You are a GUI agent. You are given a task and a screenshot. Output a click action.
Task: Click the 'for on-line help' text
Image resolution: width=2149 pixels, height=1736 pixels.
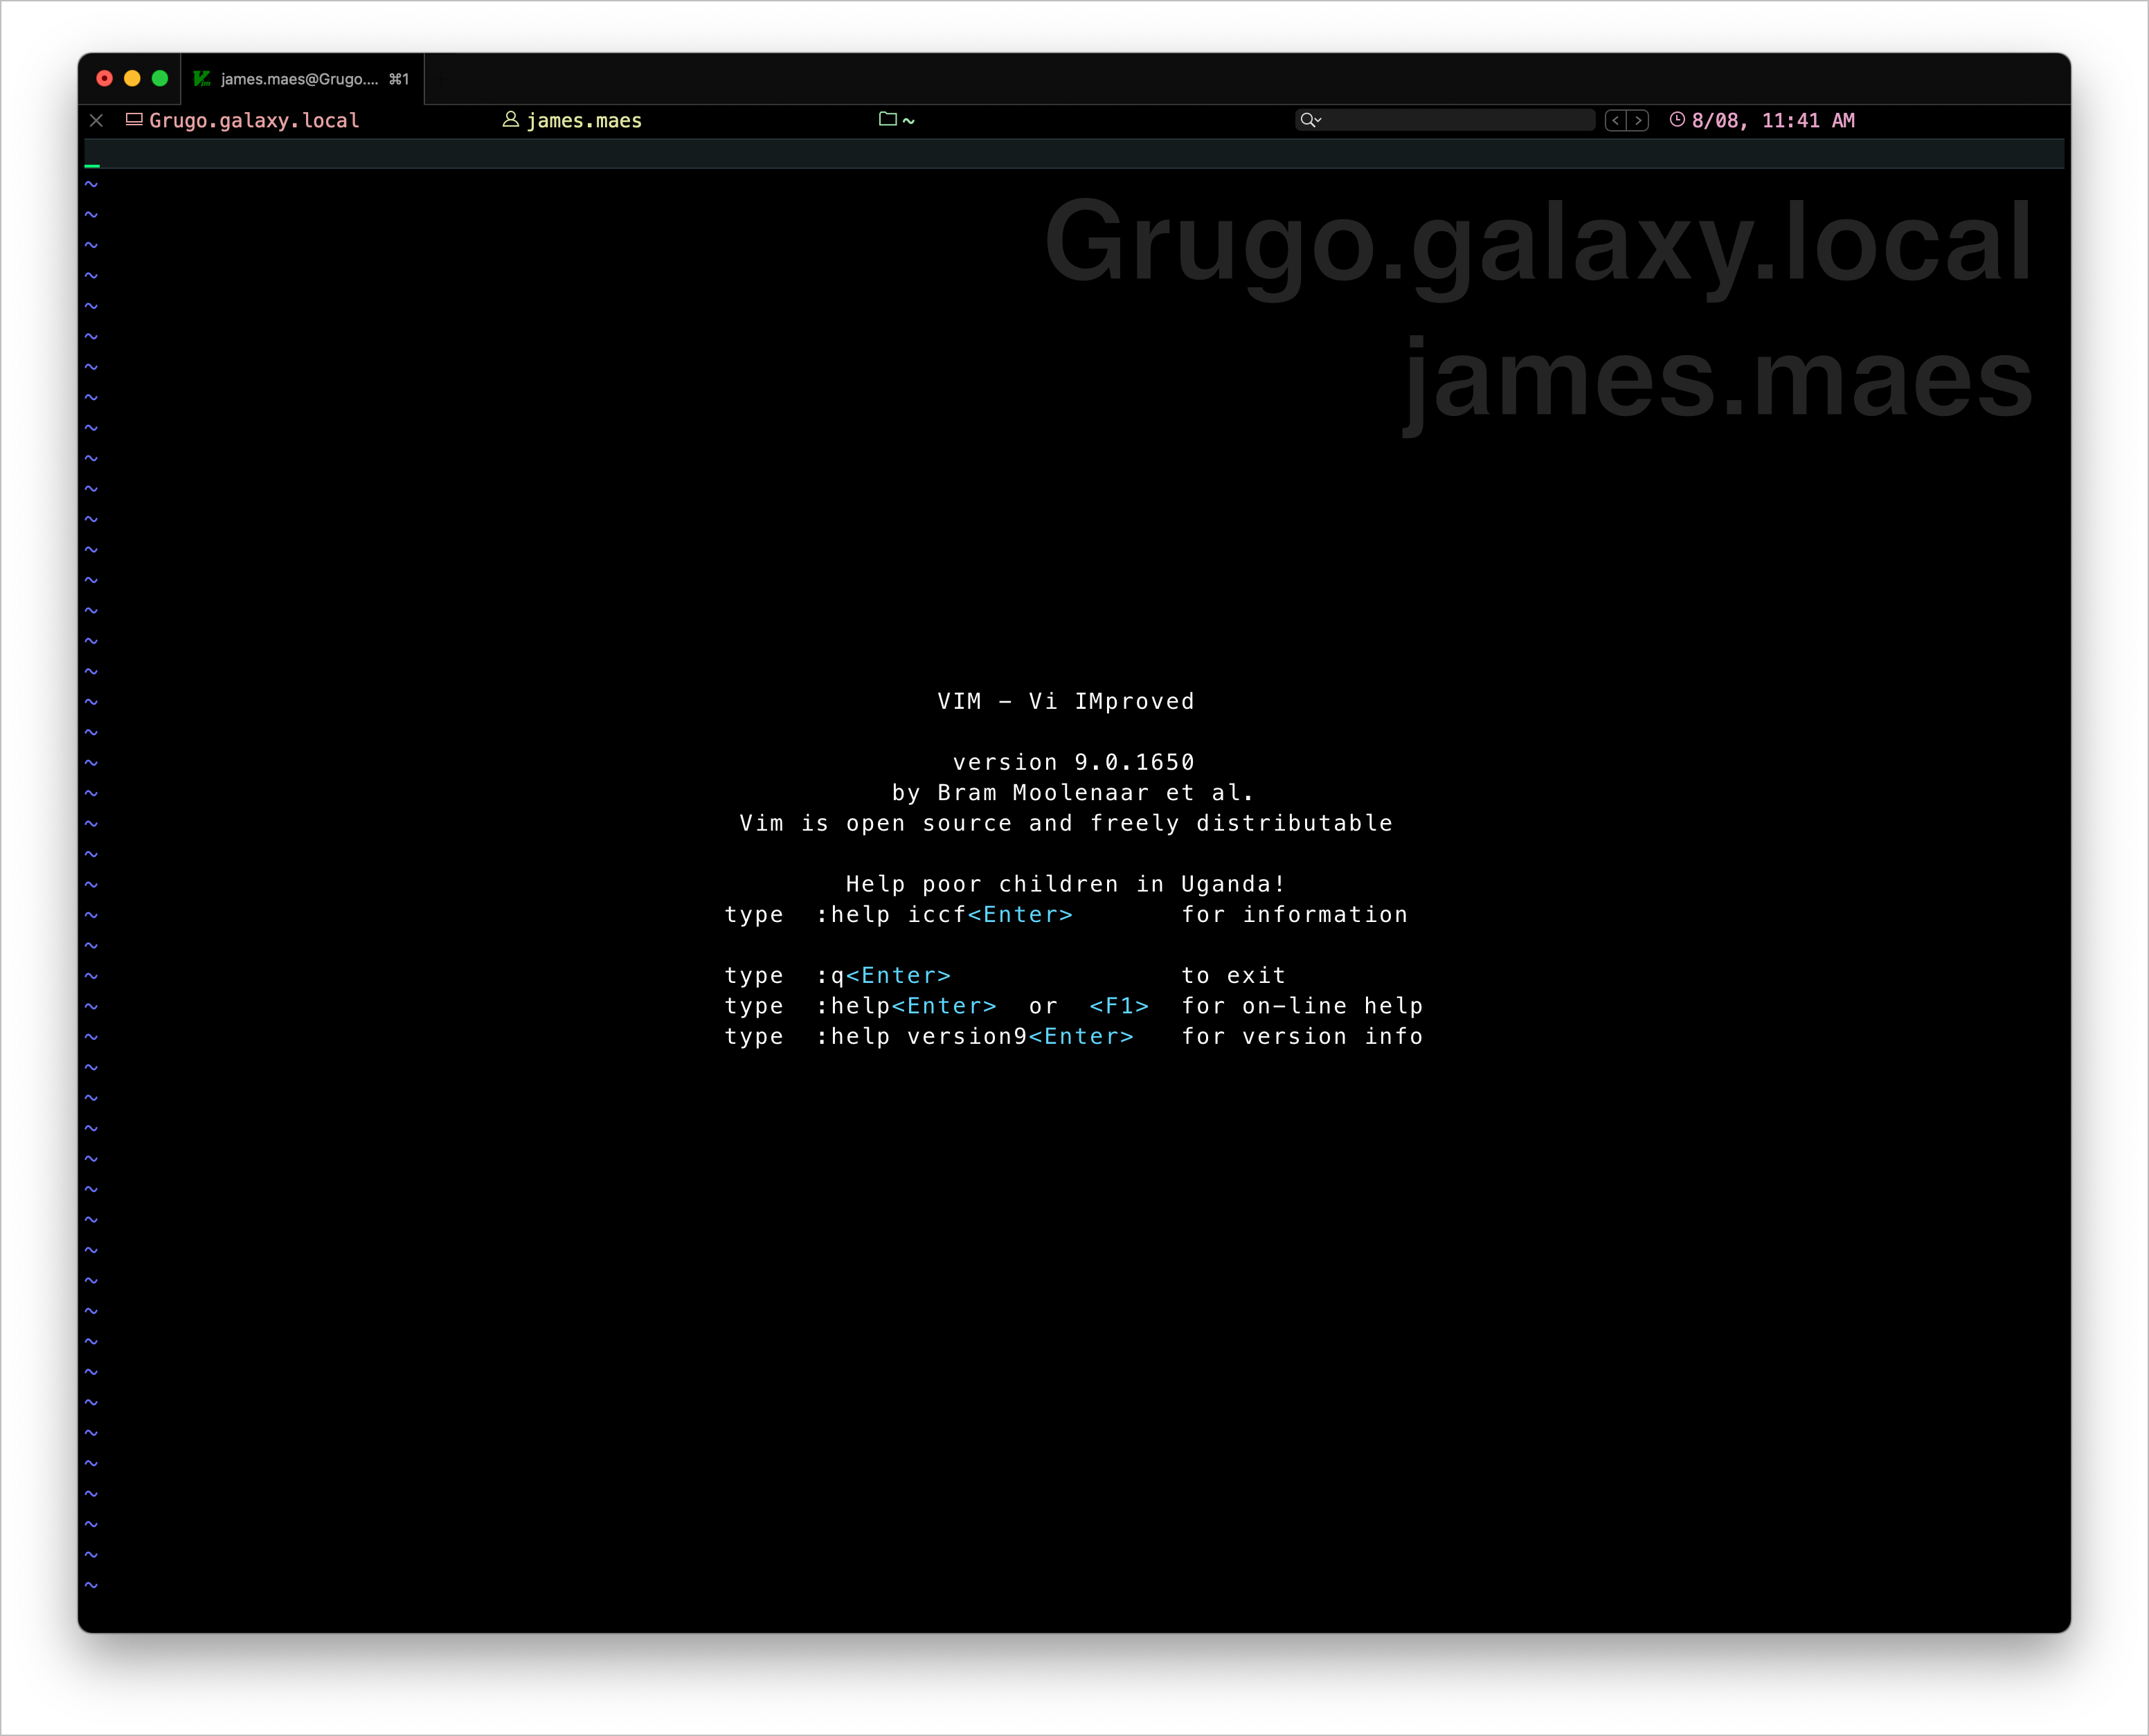pos(1302,1006)
